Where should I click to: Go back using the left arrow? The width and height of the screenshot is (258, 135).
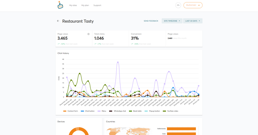[x=58, y=21]
